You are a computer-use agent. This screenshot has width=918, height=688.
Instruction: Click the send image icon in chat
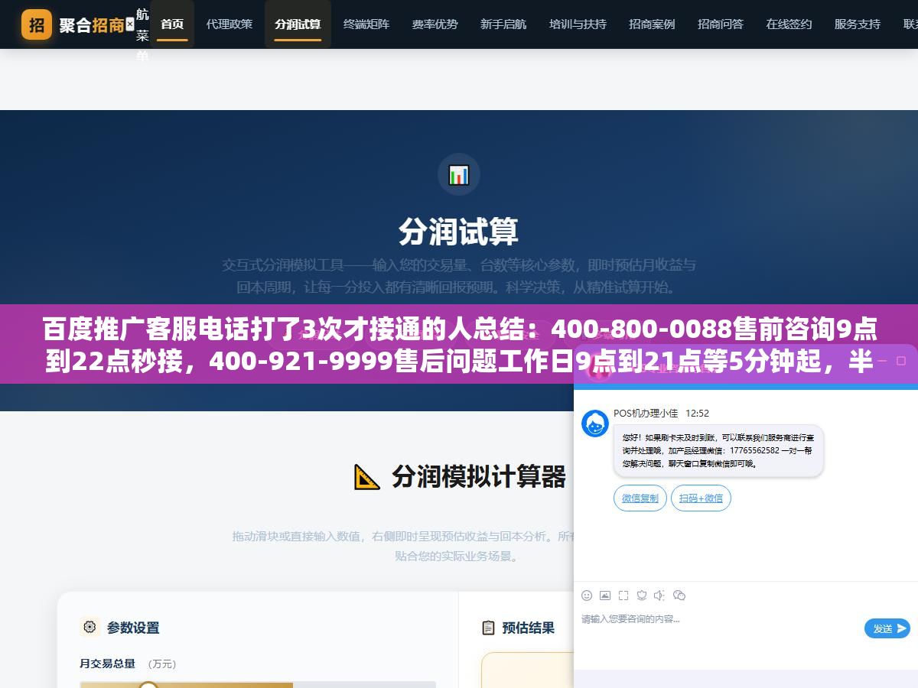point(605,596)
